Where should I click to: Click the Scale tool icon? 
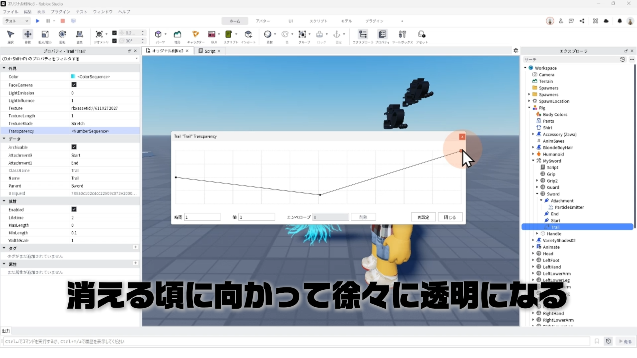45,34
